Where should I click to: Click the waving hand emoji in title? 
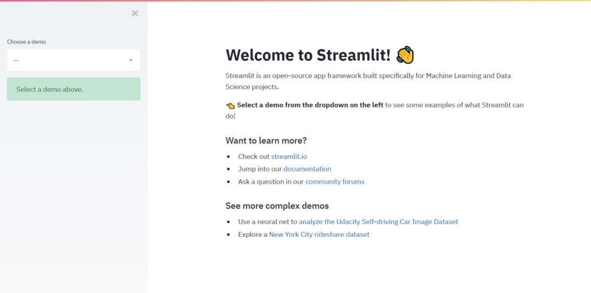[x=405, y=55]
